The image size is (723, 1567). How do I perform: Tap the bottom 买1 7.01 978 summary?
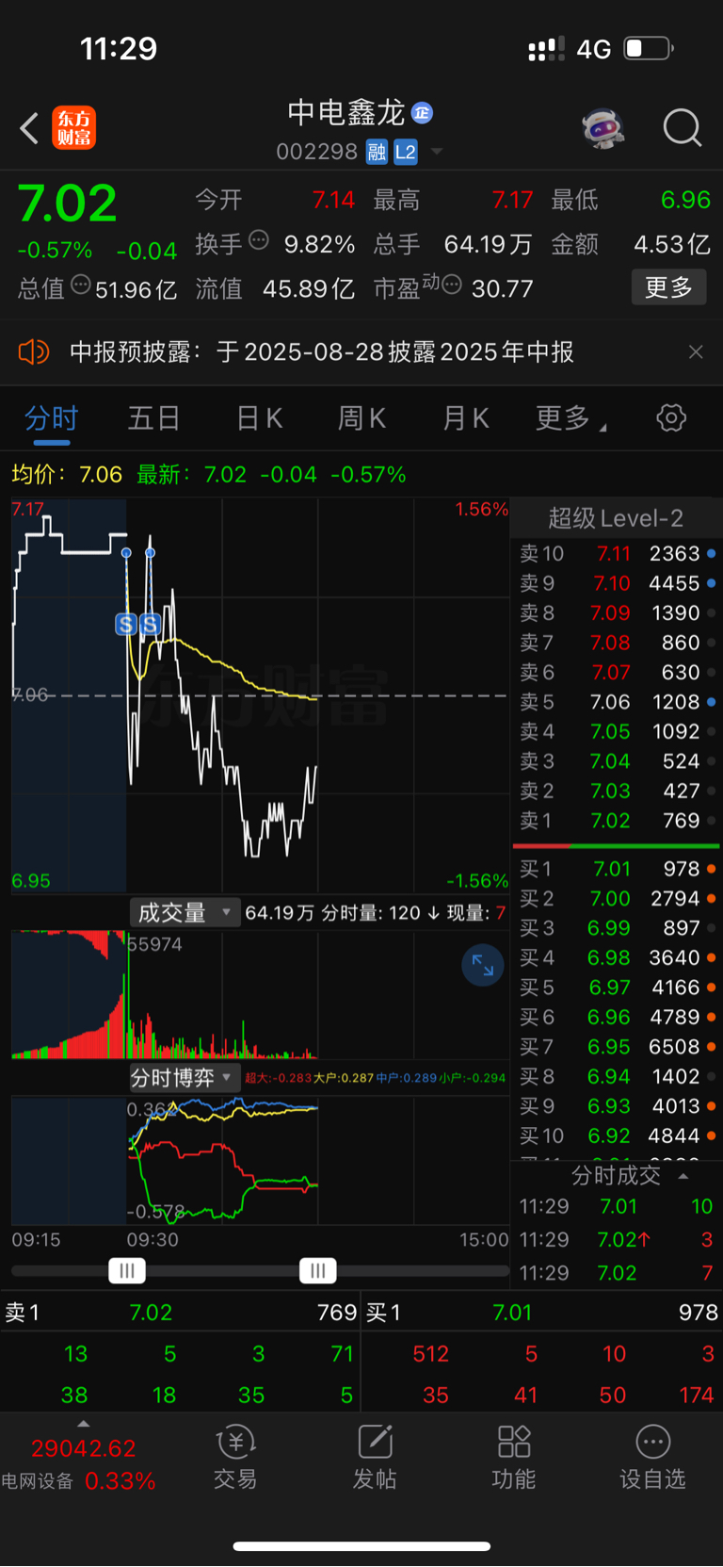click(x=542, y=1313)
